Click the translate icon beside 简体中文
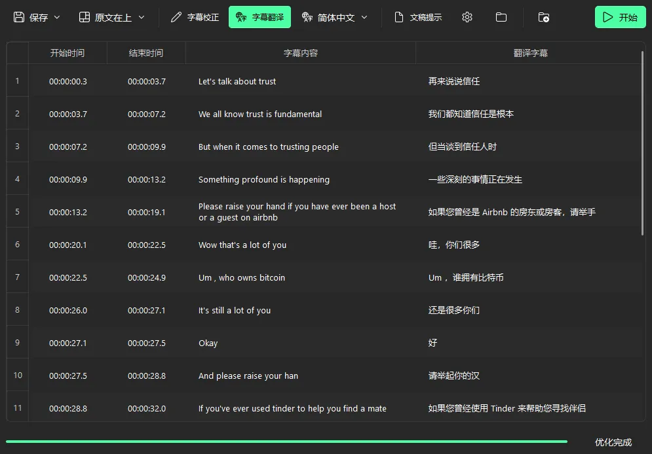Image resolution: width=652 pixels, height=454 pixels. (x=307, y=17)
